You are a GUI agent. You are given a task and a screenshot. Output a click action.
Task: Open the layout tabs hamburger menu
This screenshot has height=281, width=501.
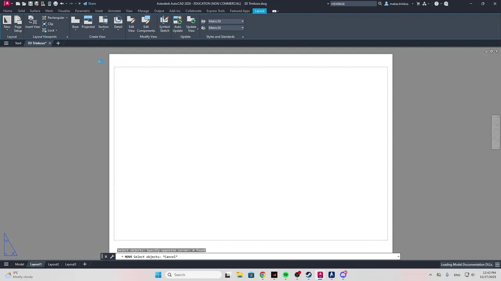6,264
